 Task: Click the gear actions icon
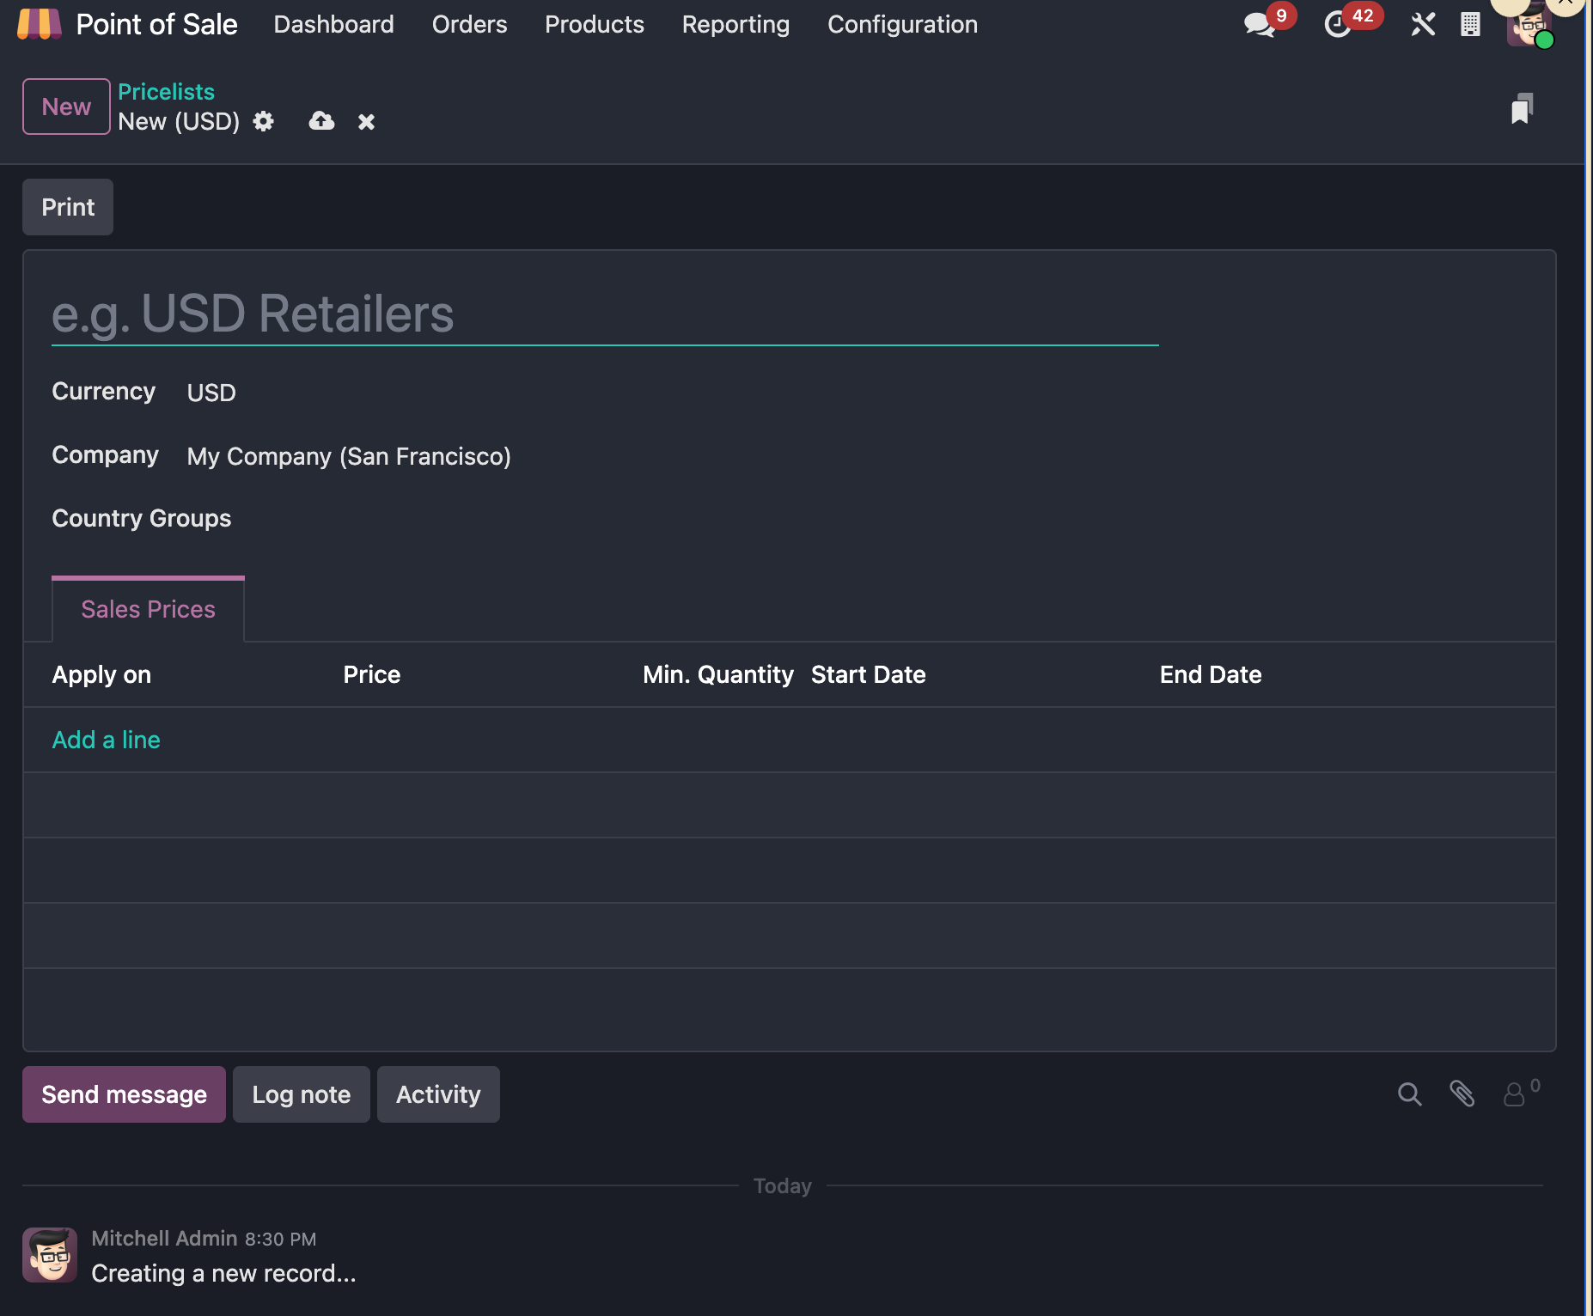pyautogui.click(x=264, y=122)
